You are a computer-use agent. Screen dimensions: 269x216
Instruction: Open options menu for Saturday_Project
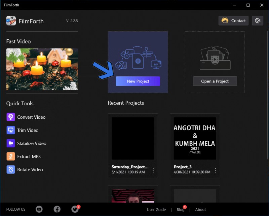[153, 171]
